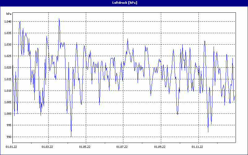Select the 01.09.22 date label
Image resolution: width=248 pixels, height=155 pixels.
pos(160,146)
